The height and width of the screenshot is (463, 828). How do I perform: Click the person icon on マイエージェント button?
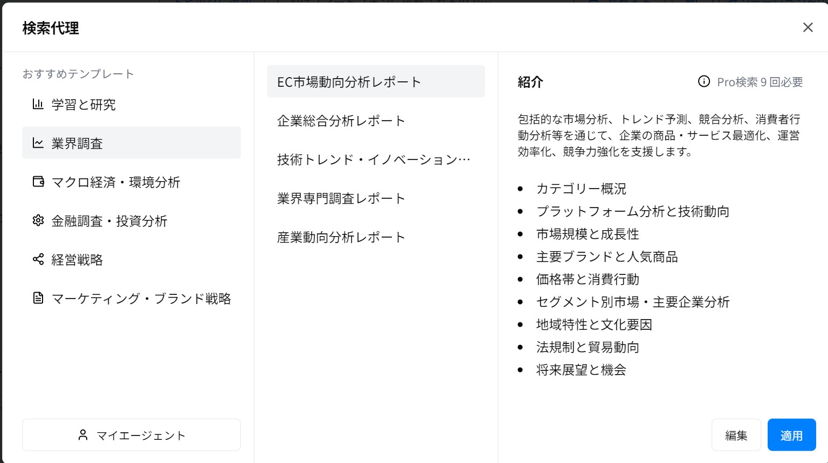click(x=83, y=434)
